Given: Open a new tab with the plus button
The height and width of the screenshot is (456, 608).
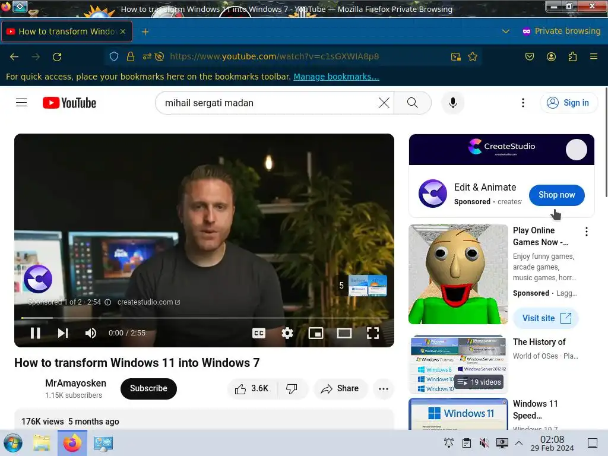Looking at the screenshot, I should tap(145, 32).
